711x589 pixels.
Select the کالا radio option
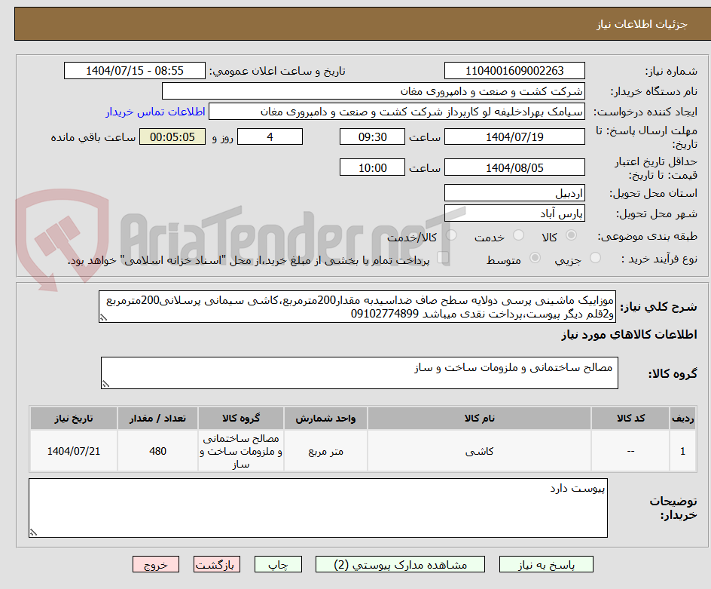click(x=572, y=235)
